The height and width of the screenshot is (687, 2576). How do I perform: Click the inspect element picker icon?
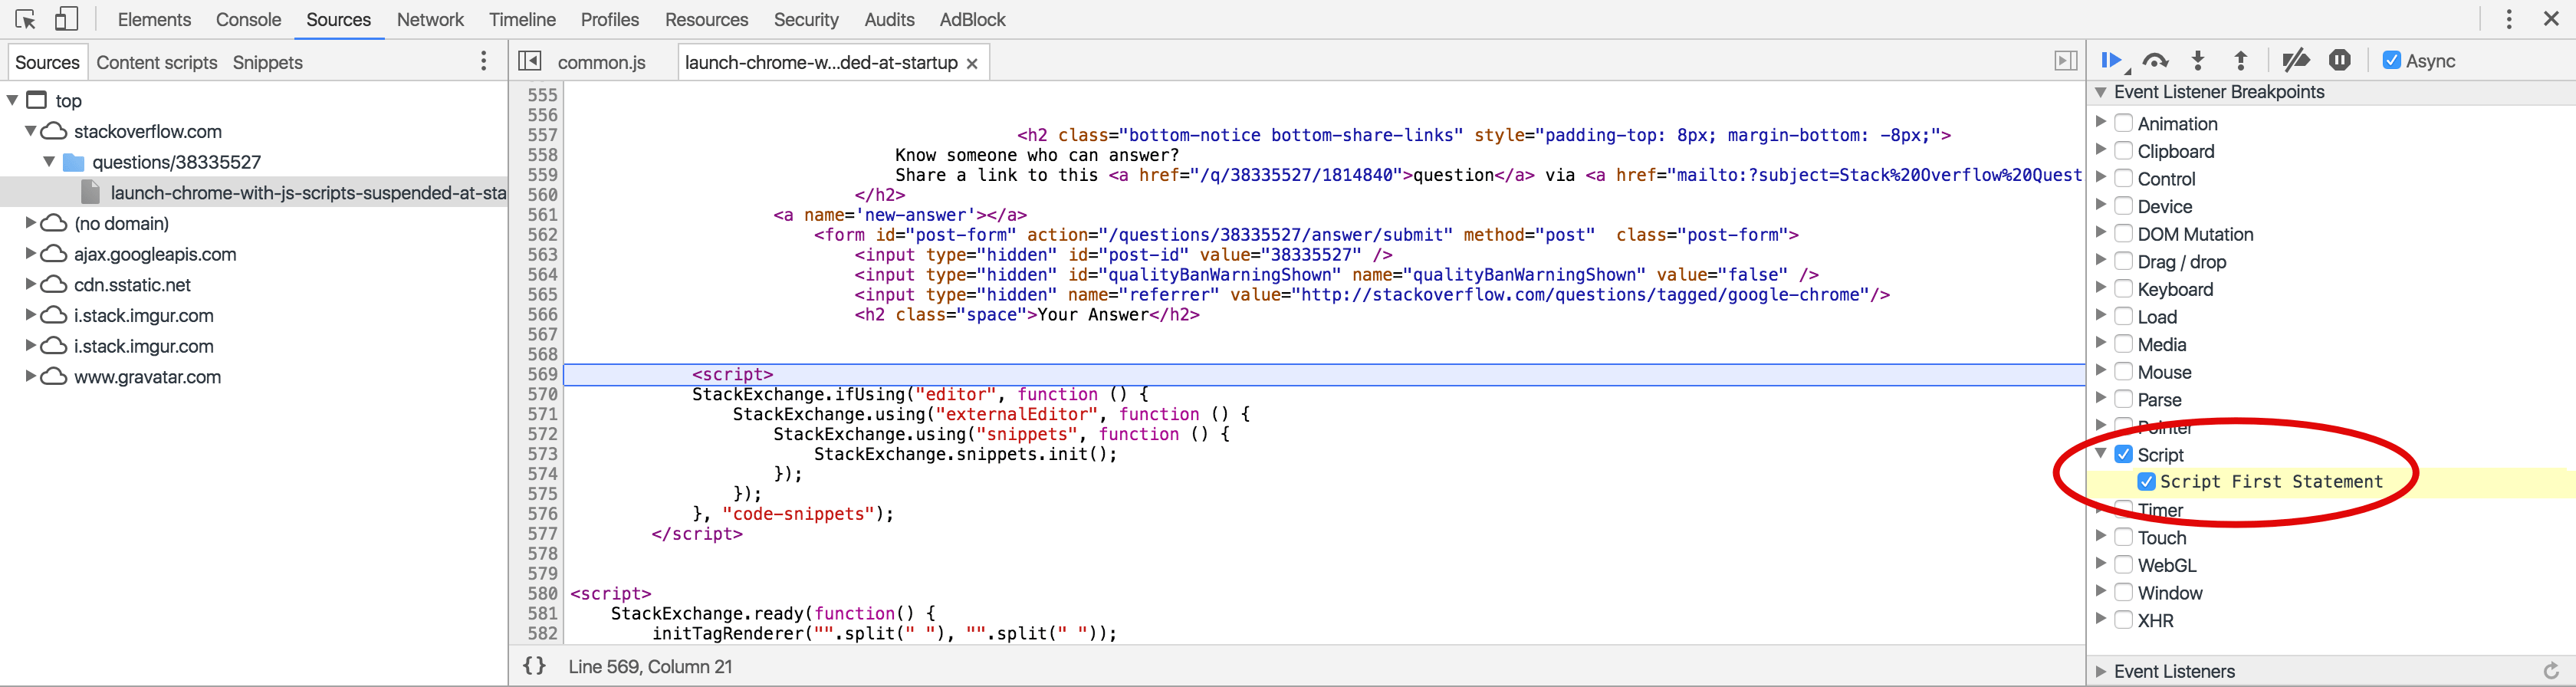pyautogui.click(x=26, y=19)
